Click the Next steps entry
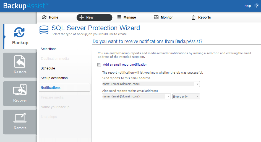 (49, 117)
